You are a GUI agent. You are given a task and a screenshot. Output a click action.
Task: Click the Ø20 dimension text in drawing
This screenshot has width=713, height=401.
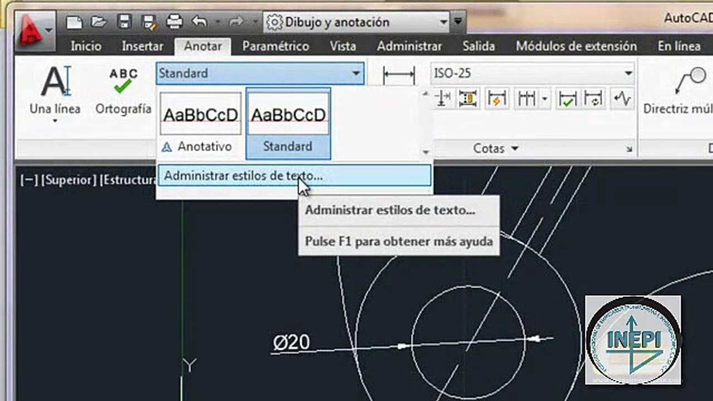[x=291, y=342]
